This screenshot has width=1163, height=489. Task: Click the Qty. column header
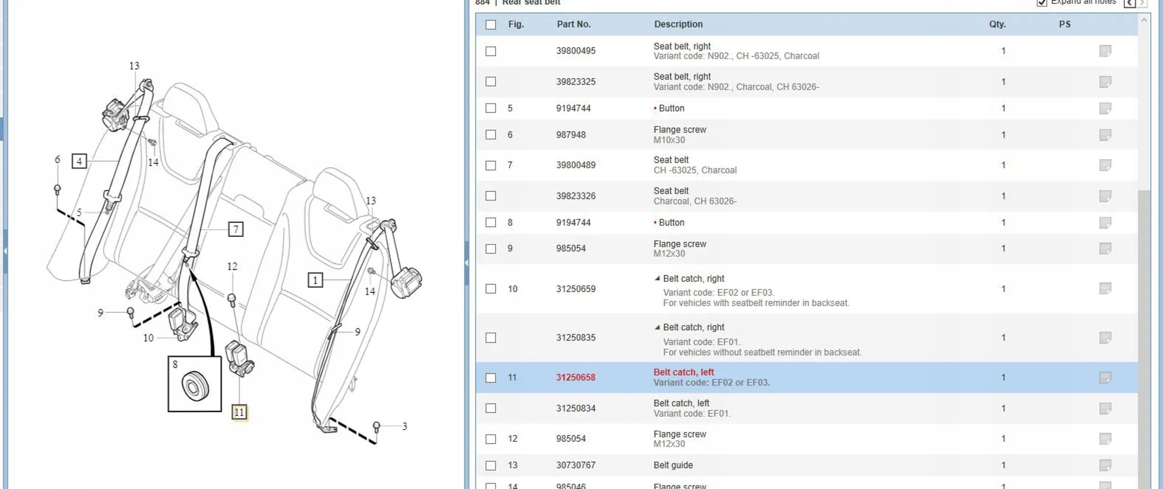point(997,24)
